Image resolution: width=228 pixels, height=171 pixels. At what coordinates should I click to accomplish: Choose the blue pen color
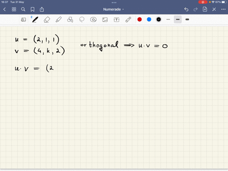(149, 19)
